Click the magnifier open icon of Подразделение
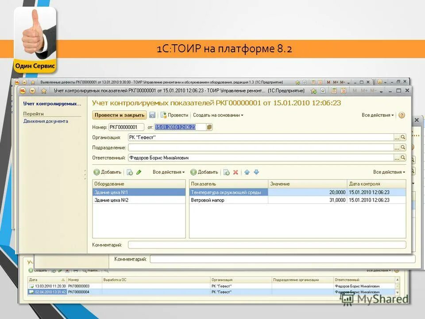Viewport: 425px width, 319px height. pos(403,148)
